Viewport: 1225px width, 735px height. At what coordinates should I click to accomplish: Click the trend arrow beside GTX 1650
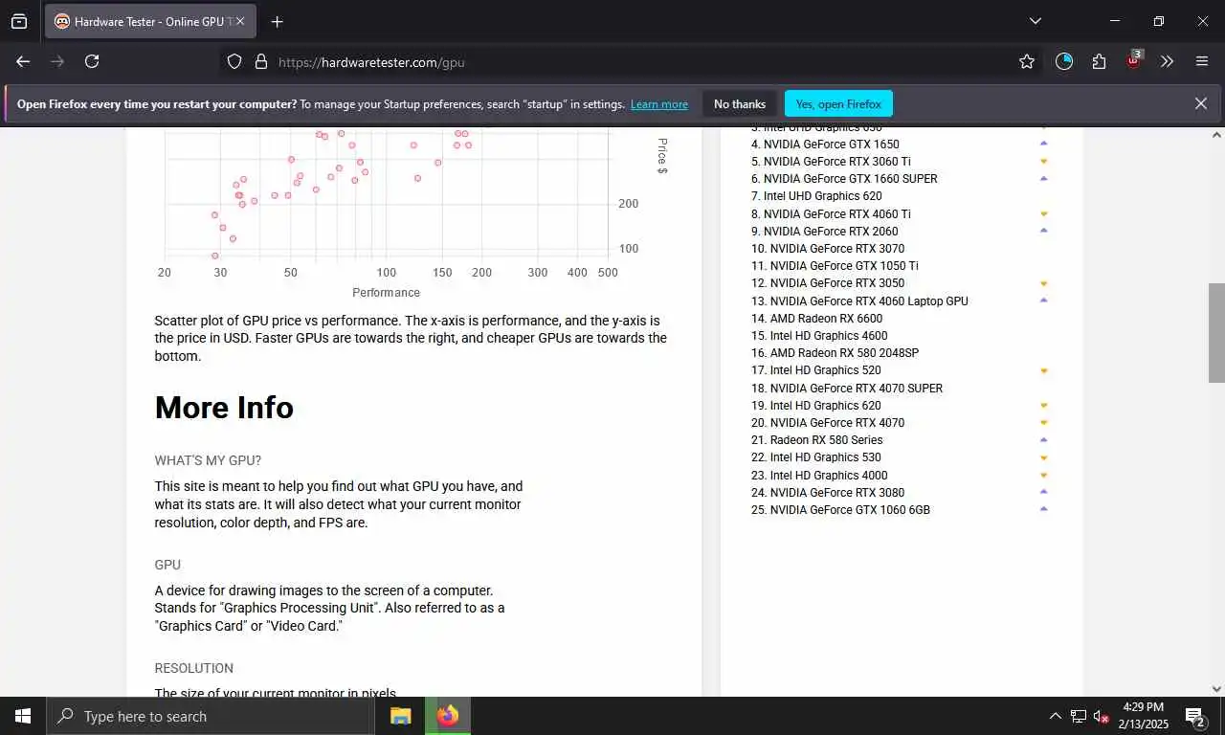click(1044, 144)
